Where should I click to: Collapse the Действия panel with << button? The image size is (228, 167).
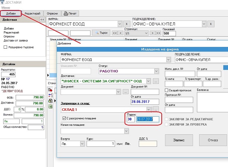coord(42,20)
